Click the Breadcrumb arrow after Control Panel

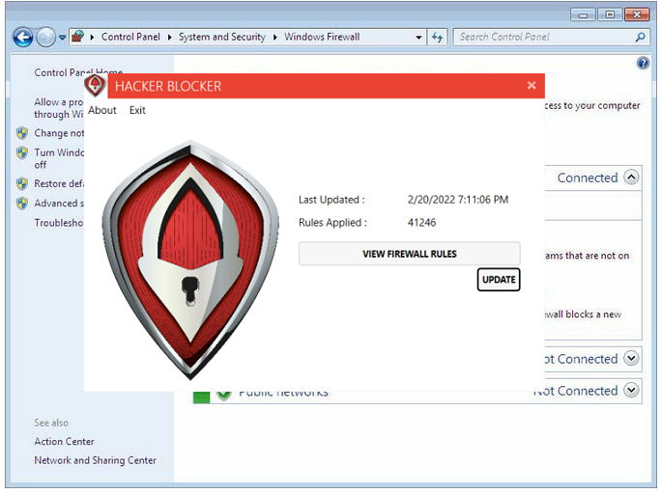coord(170,37)
